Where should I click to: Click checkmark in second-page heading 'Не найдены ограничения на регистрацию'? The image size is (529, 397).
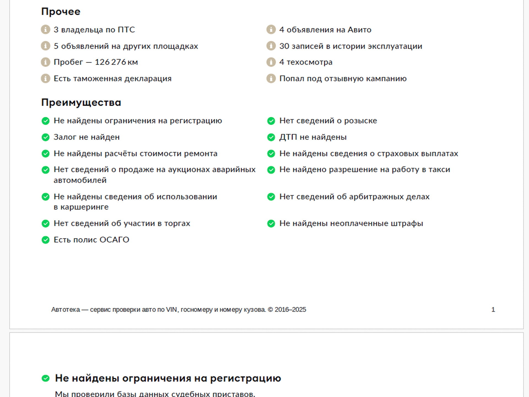pos(45,378)
